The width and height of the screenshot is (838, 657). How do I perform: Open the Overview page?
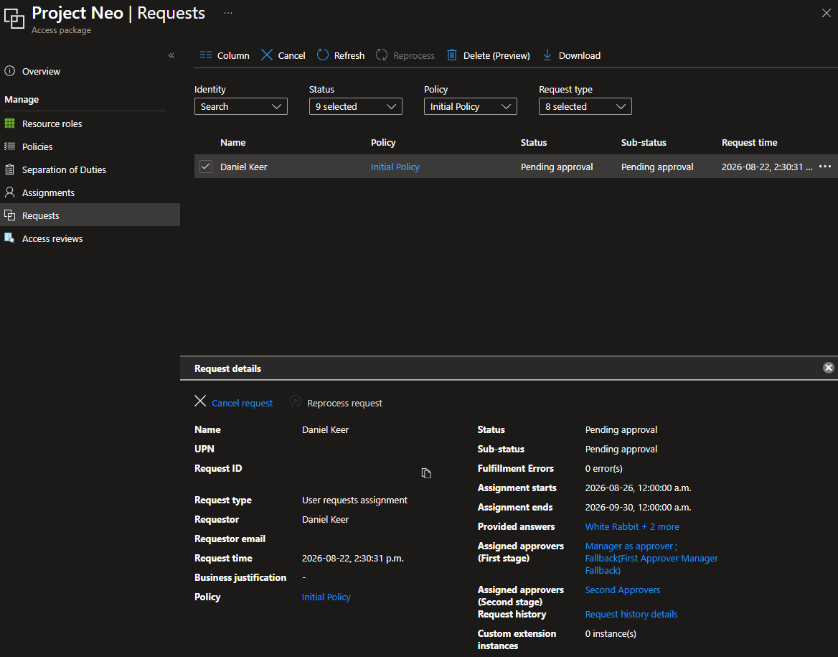[x=41, y=71]
